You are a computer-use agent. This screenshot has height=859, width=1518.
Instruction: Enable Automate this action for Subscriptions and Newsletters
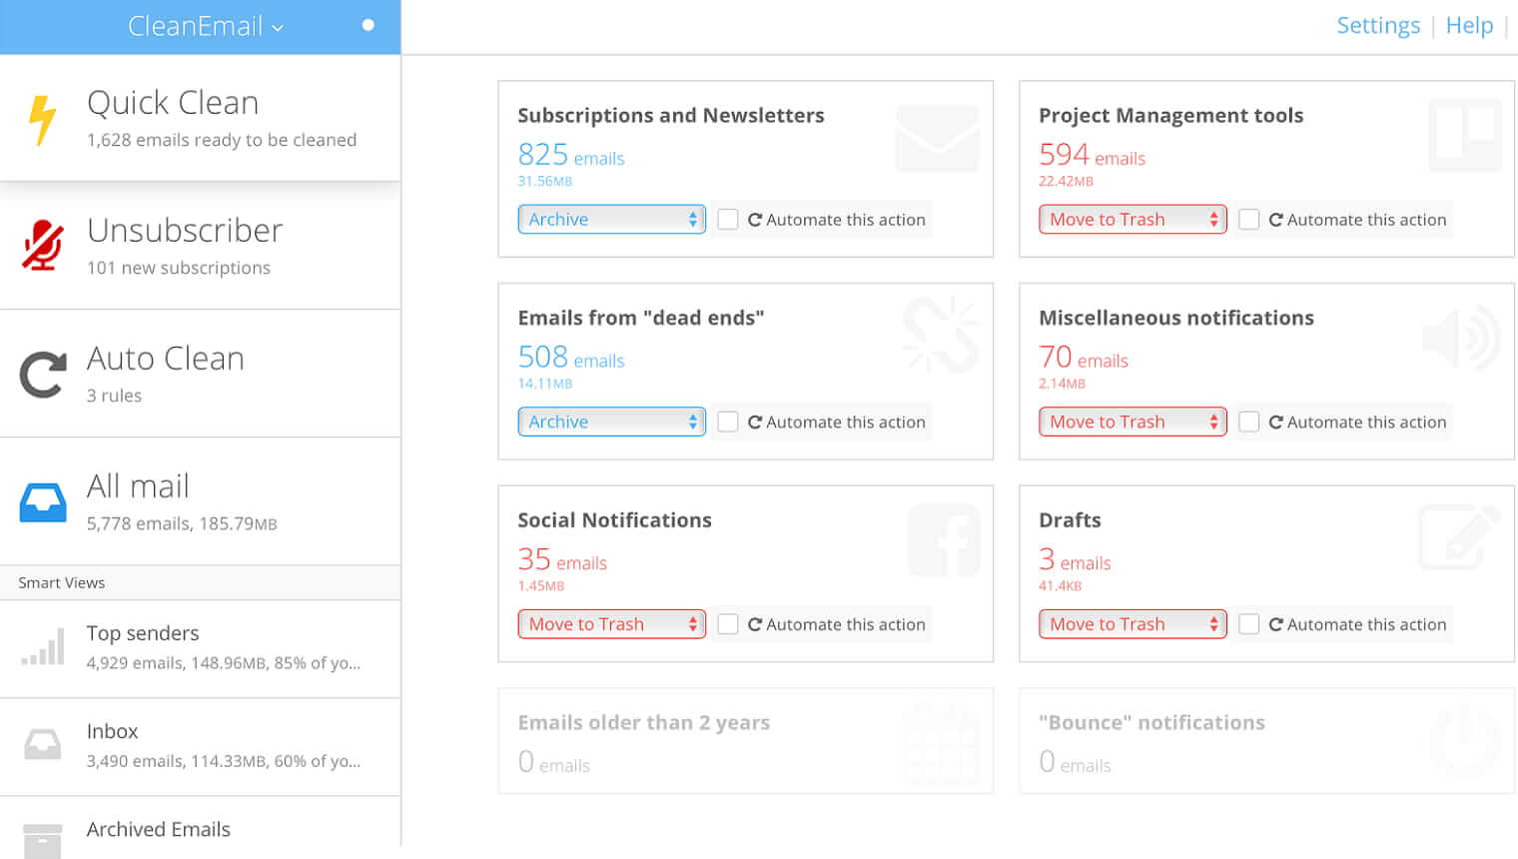click(x=728, y=219)
